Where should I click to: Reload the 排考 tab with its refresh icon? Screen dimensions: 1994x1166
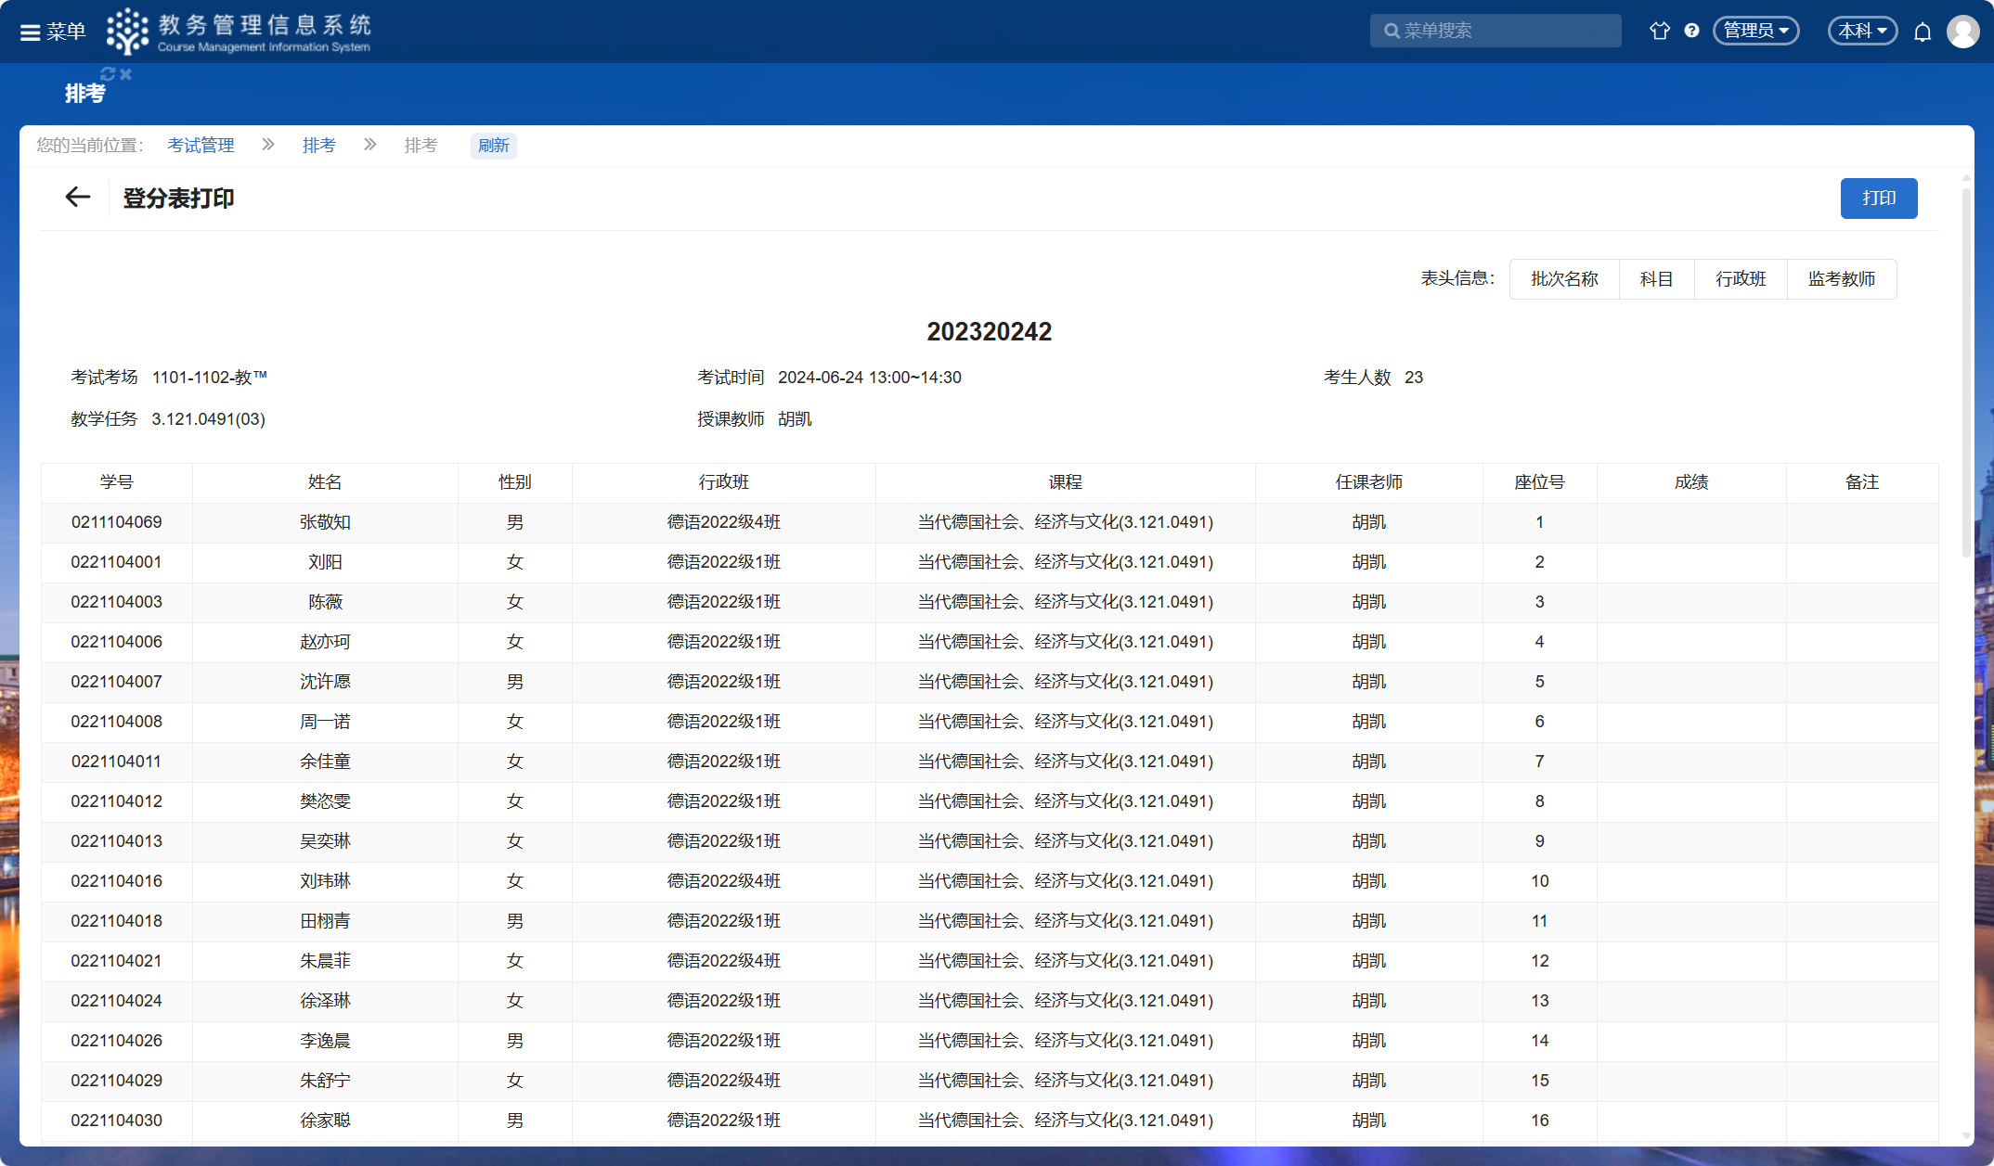108,74
